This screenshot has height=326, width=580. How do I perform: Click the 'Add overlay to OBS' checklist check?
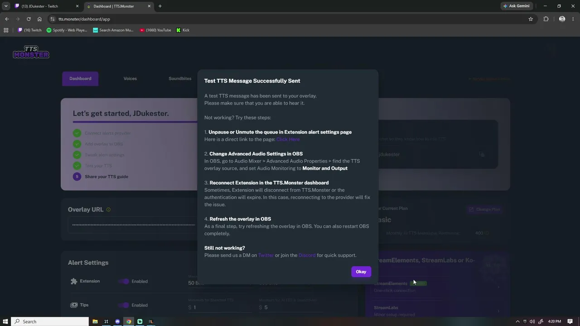[77, 144]
